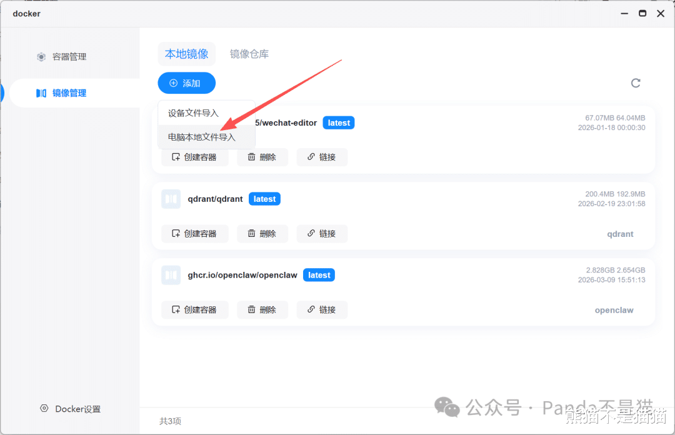Click the 67.07MB 64.04MB size text

(615, 117)
